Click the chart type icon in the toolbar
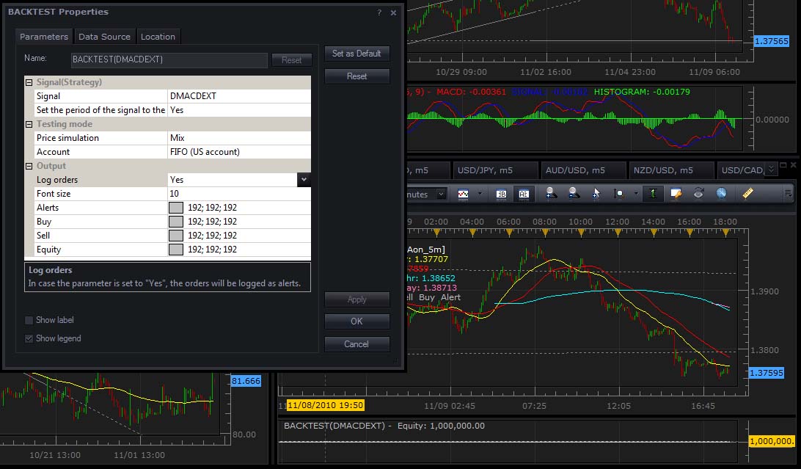The image size is (801, 469). 463,194
